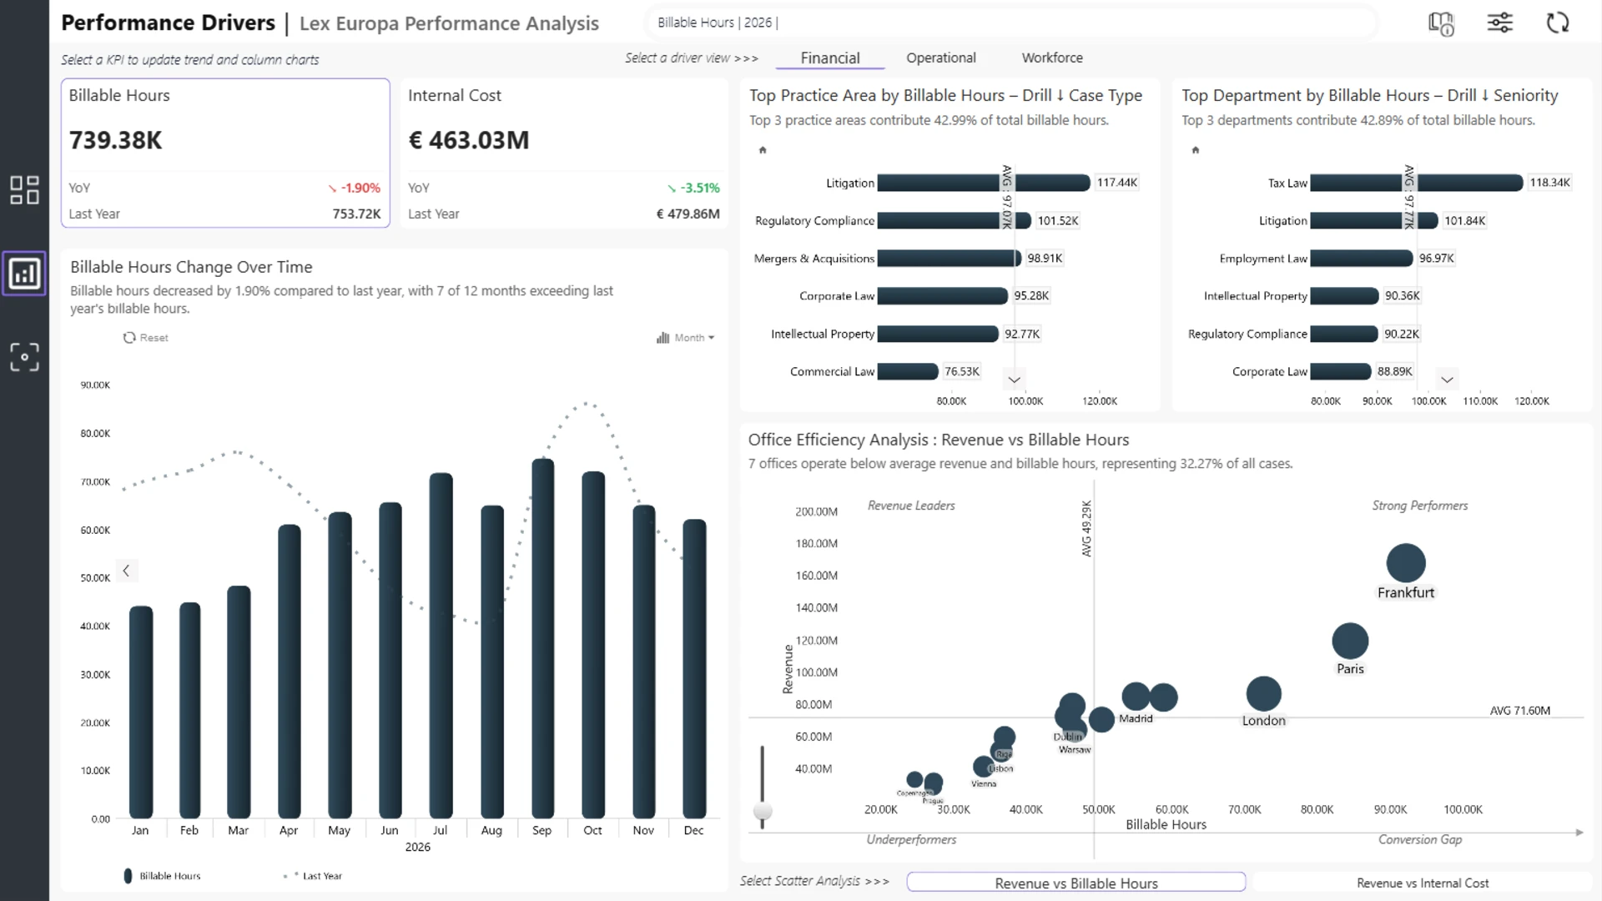The height and width of the screenshot is (901, 1602).
Task: Select the Tax Law bar in Department chart
Action: tap(1417, 183)
